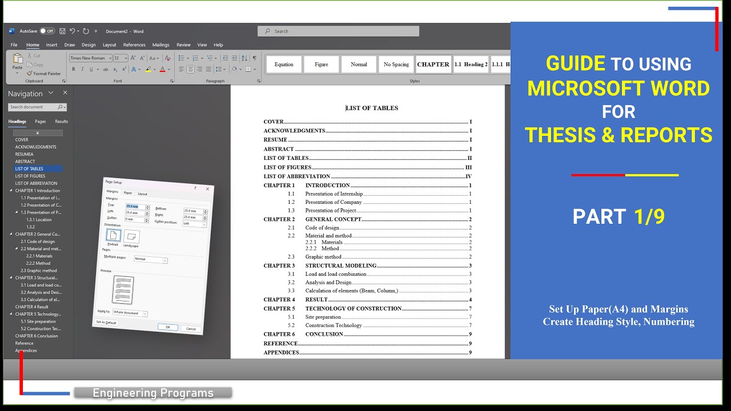Click the Top margin input field

[x=134, y=206]
